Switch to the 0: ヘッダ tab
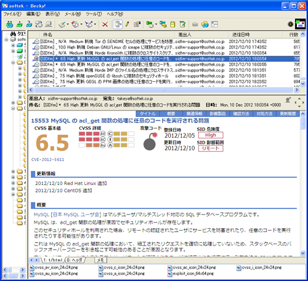This screenshot has width=308, height=281. 75,260
